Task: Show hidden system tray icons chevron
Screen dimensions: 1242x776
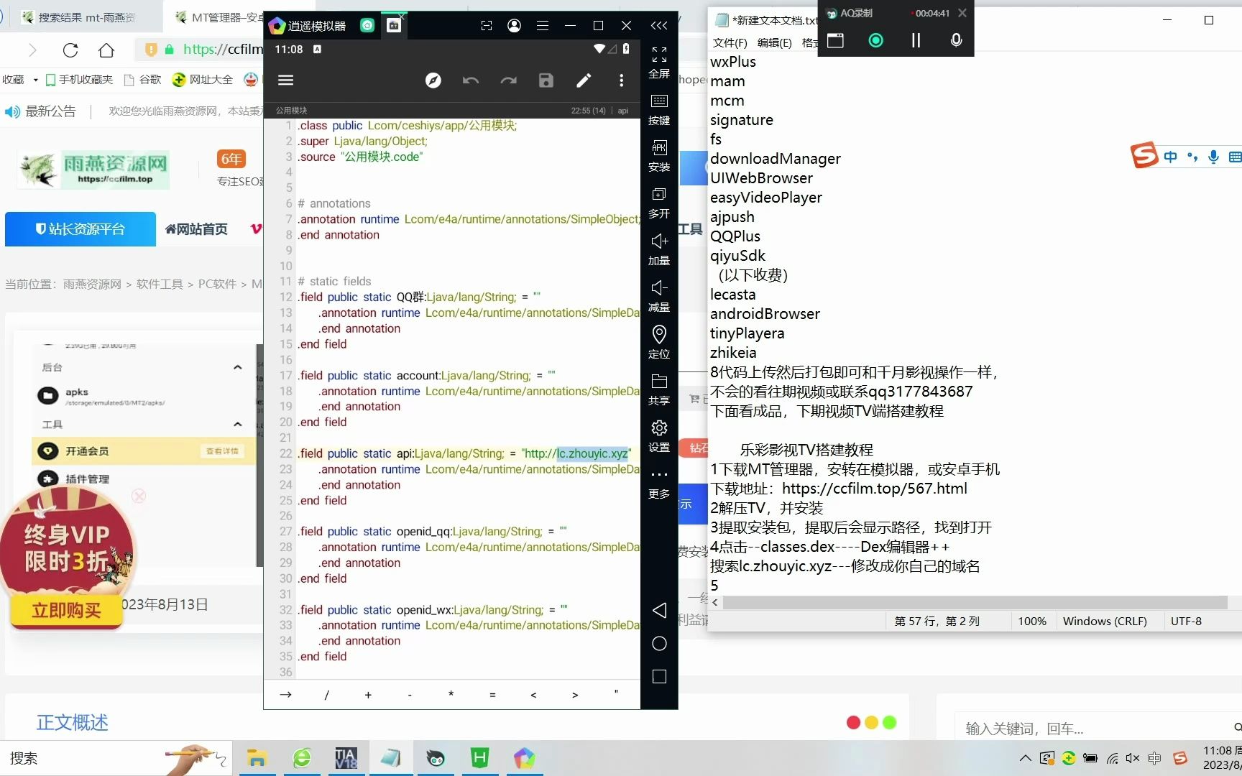Action: click(x=1026, y=758)
